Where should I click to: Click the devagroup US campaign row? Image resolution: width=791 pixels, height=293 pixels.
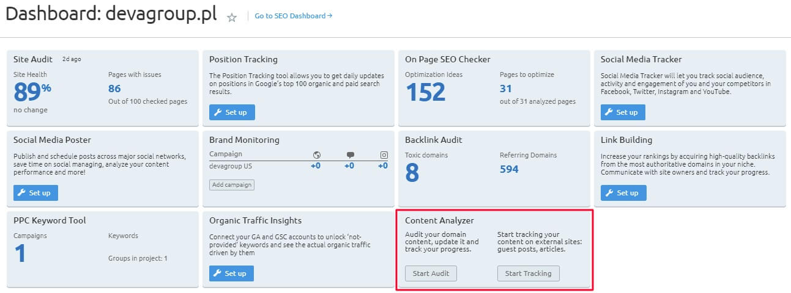point(299,165)
